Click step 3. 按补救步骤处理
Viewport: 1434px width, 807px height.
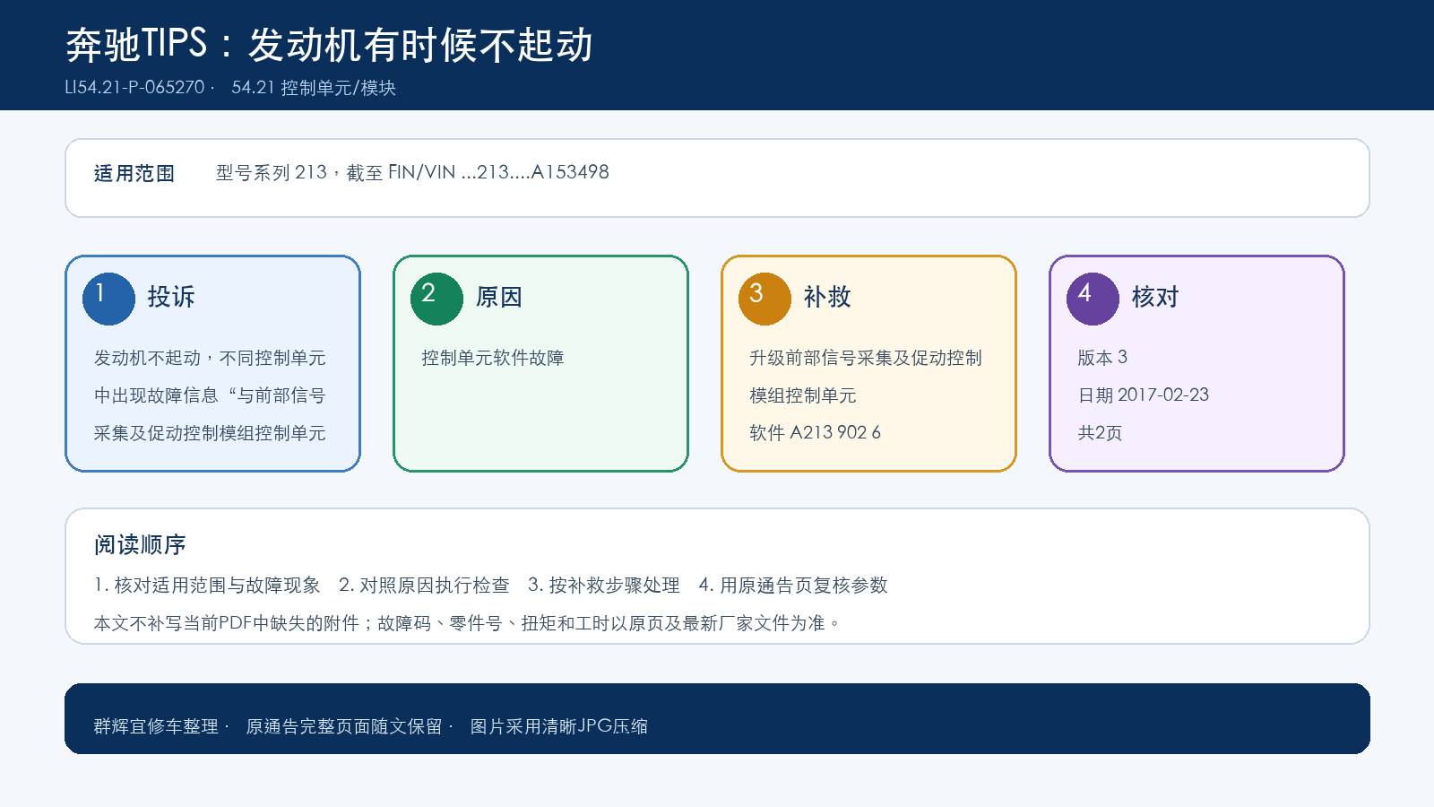(x=604, y=586)
